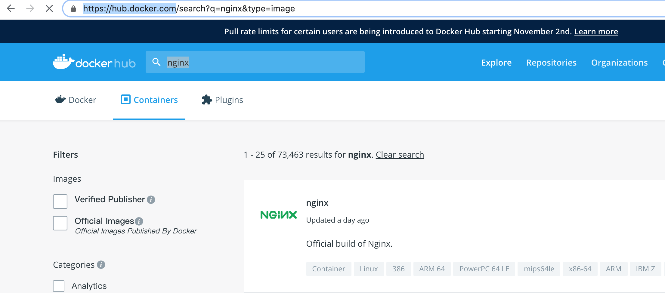This screenshot has width=665, height=293.
Task: Click the results count text
Action: click(x=308, y=155)
